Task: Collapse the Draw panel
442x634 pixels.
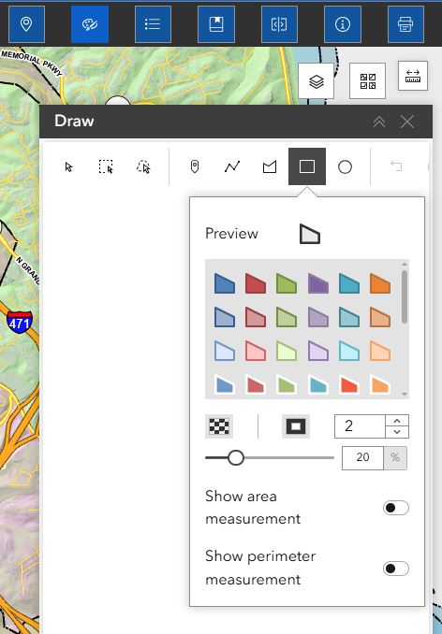Action: (379, 122)
